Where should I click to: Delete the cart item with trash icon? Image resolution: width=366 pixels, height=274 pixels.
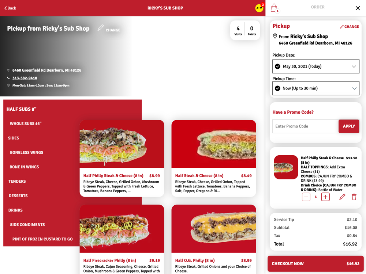coord(354,197)
